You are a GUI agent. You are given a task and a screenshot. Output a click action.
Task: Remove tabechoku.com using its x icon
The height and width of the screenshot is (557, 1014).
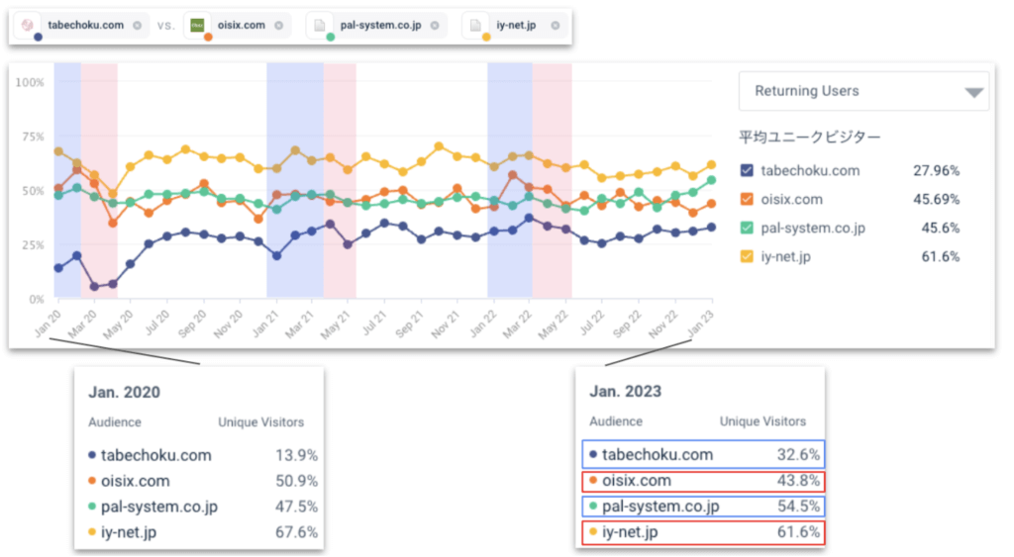click(137, 25)
